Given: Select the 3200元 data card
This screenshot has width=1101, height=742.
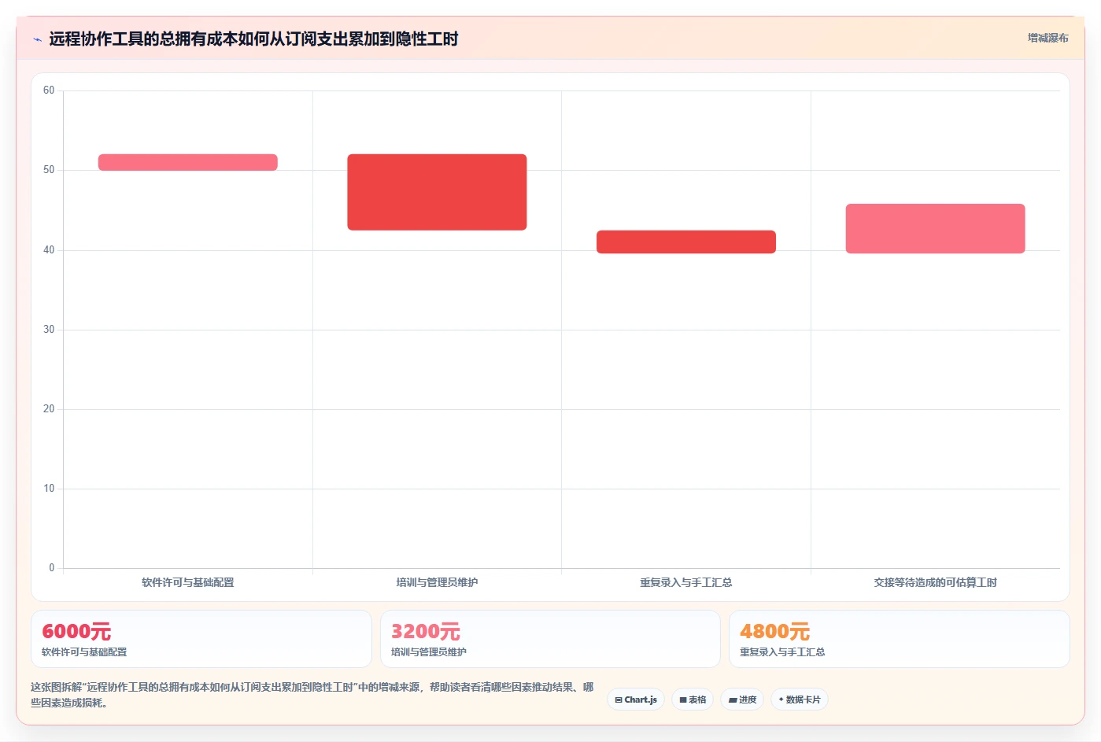Looking at the screenshot, I should tap(550, 639).
